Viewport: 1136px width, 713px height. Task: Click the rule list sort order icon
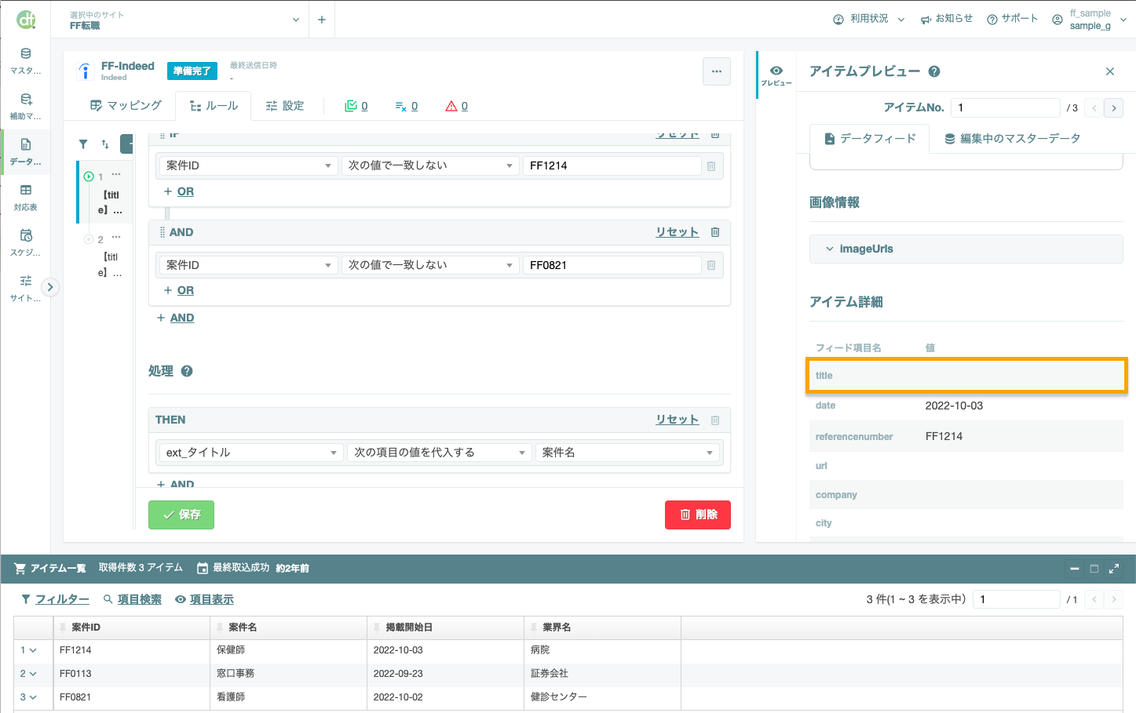coord(105,144)
